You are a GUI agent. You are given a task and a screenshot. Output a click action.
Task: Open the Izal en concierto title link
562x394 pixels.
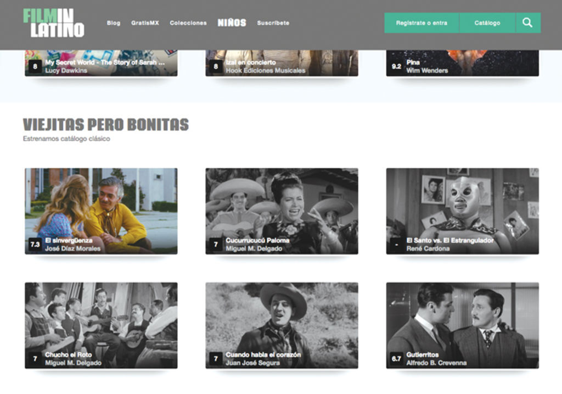coord(251,63)
